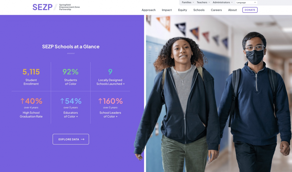Expand the Teachers dropdown menu
This screenshot has width=292, height=172.
point(203,2)
